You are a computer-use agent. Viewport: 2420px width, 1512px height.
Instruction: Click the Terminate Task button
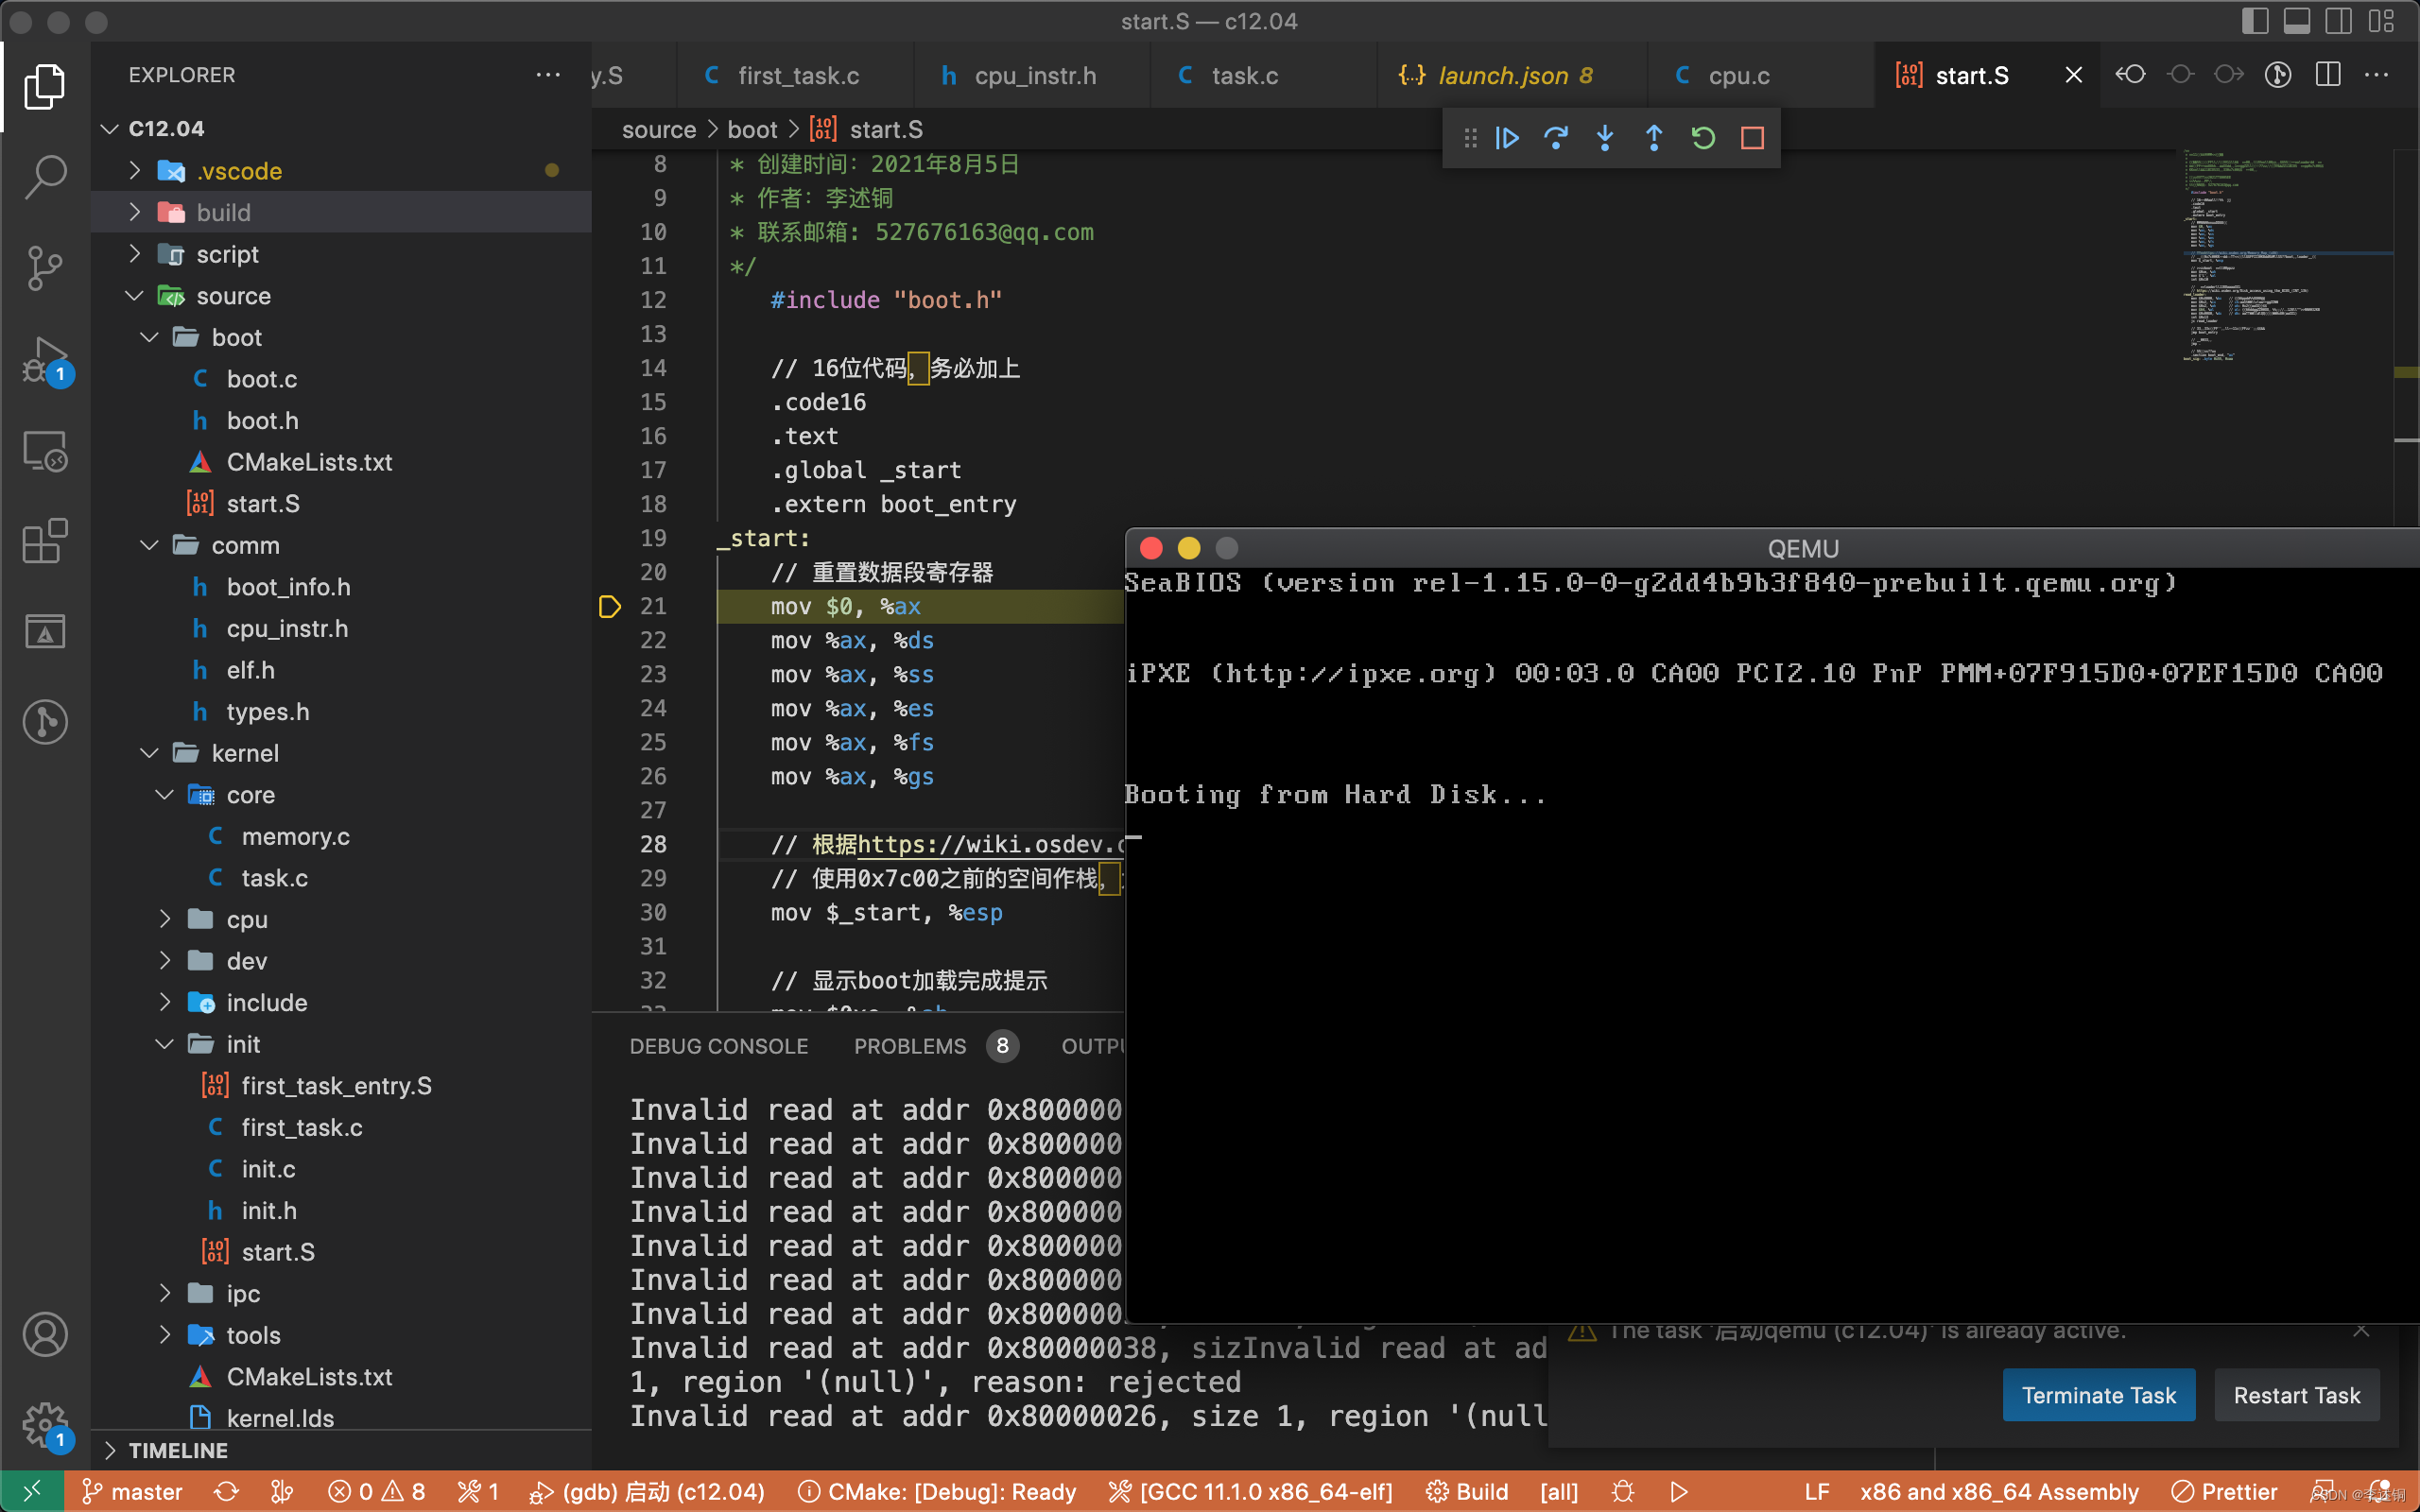pyautogui.click(x=2098, y=1395)
